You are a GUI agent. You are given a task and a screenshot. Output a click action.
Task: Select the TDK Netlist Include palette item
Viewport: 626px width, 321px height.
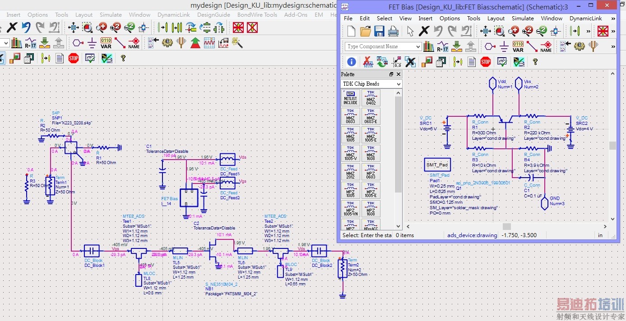pos(350,97)
